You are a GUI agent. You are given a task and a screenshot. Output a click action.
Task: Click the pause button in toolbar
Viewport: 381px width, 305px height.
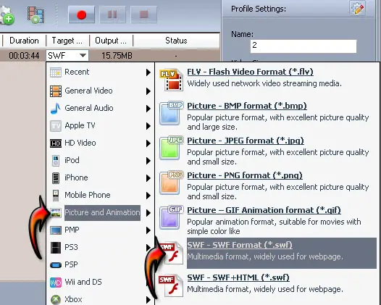click(x=112, y=14)
